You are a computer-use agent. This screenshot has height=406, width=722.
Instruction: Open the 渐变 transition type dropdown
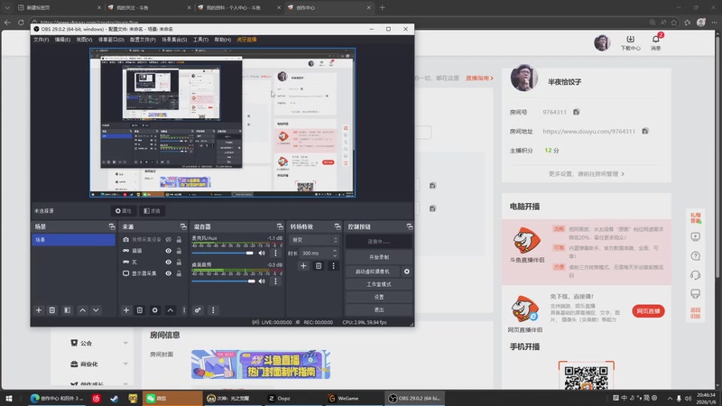[315, 240]
